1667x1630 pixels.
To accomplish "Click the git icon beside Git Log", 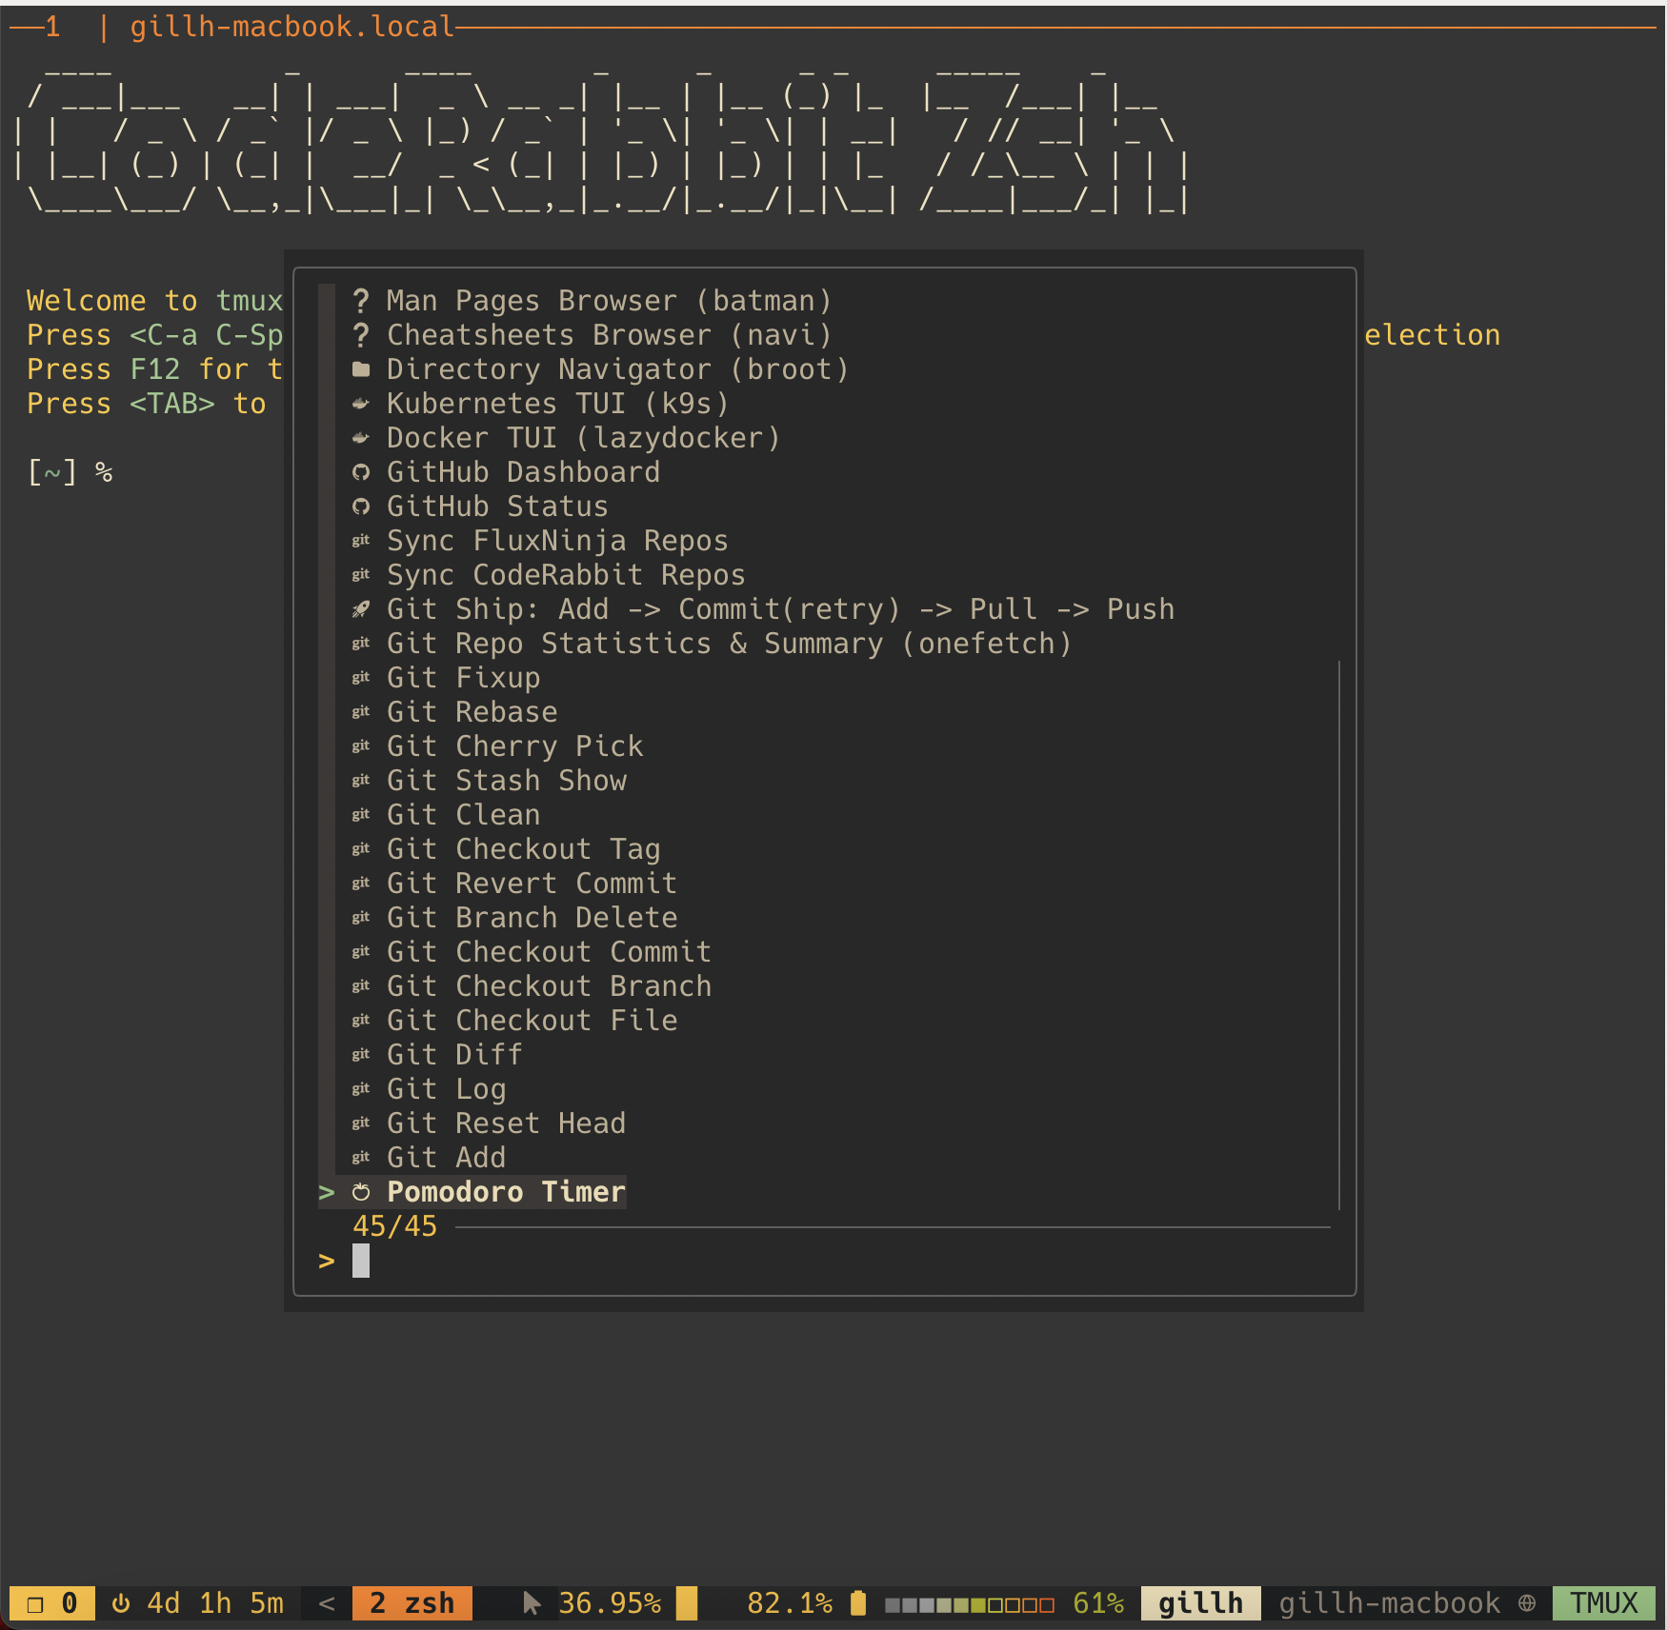I will click(361, 1089).
